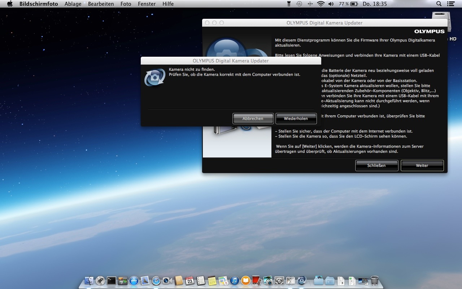Click the Wi-Fi status icon
Image resolution: width=462 pixels, height=289 pixels.
[321, 4]
